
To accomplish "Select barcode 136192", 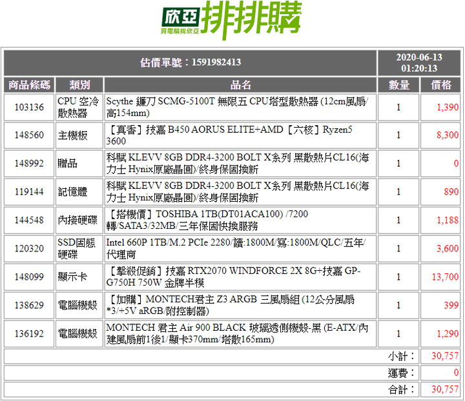I will [29, 333].
